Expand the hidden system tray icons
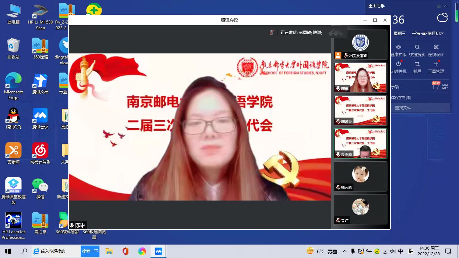Screen dimensions: 459x258 pyautogui.click(x=344, y=251)
